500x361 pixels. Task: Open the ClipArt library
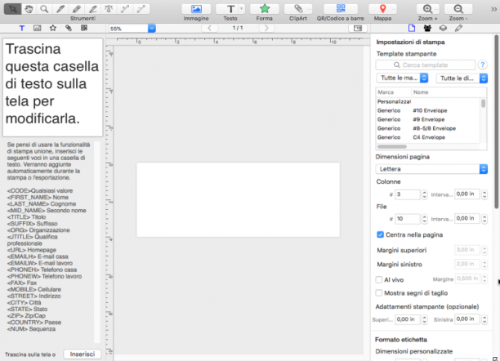pyautogui.click(x=298, y=9)
